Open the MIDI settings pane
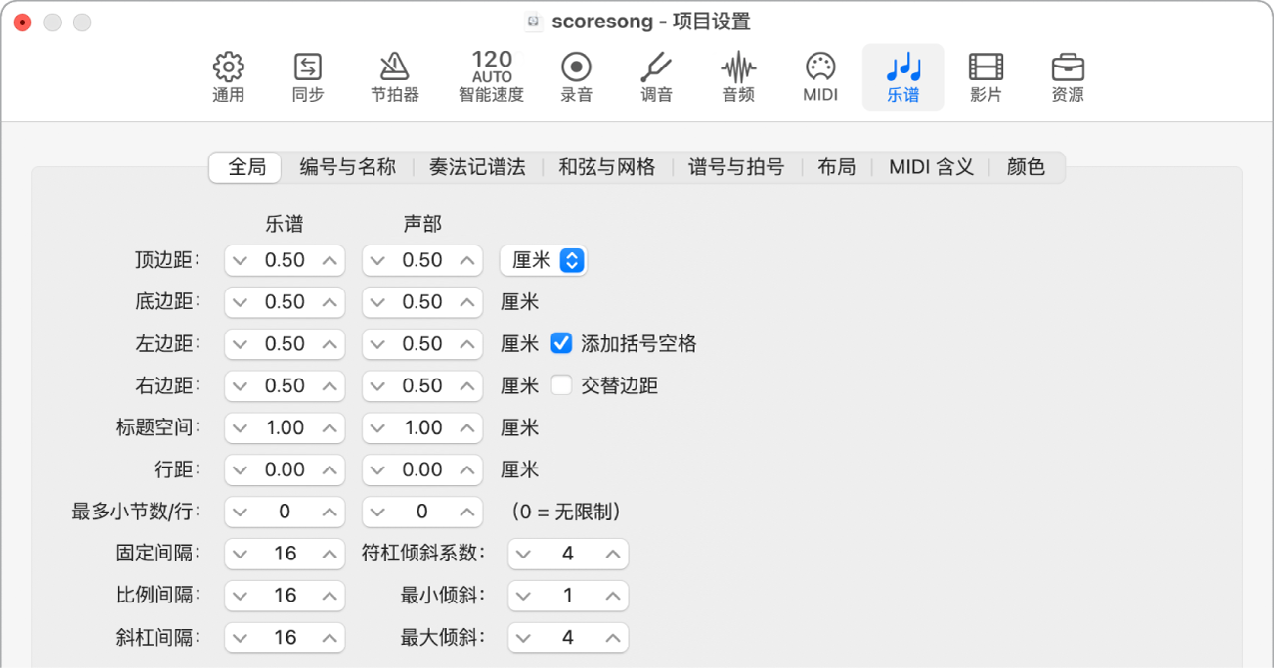Image resolution: width=1274 pixels, height=669 pixels. pos(820,77)
